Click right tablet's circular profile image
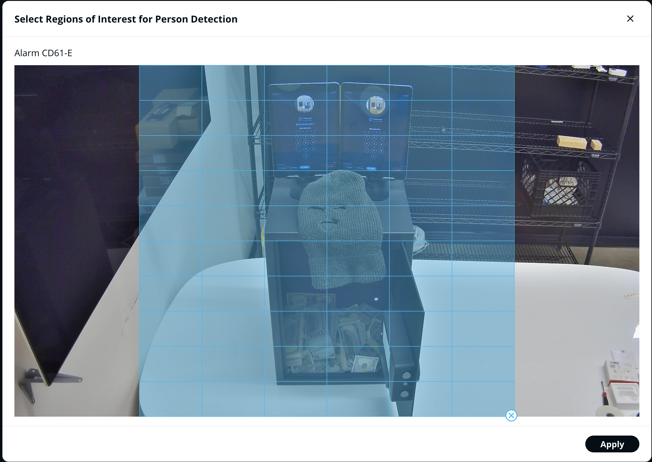Screen dimensions: 652x462 coord(375,105)
